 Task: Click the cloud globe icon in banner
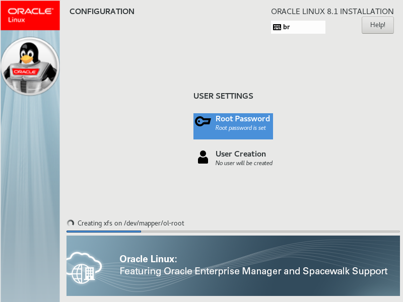[x=84, y=268]
